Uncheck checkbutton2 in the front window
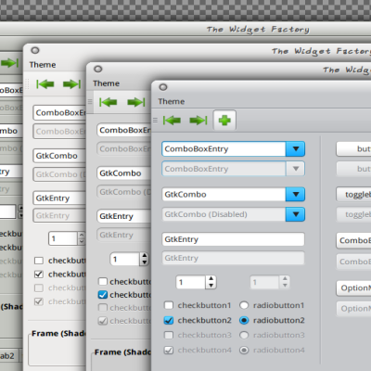The width and height of the screenshot is (371, 371). (x=169, y=320)
